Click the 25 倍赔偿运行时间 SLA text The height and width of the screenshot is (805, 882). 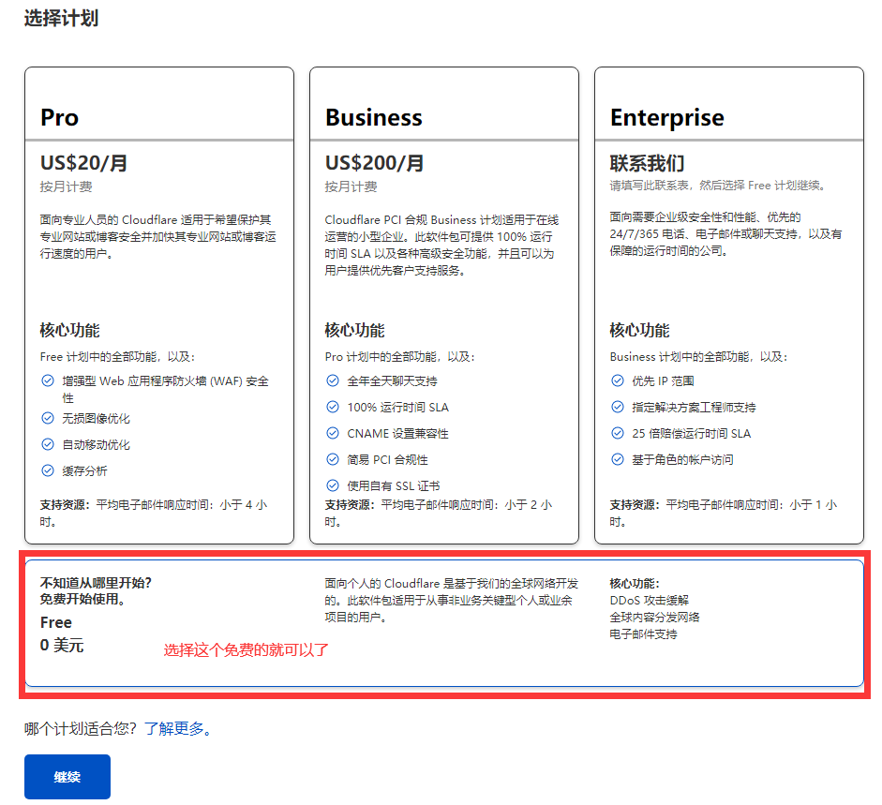[692, 434]
